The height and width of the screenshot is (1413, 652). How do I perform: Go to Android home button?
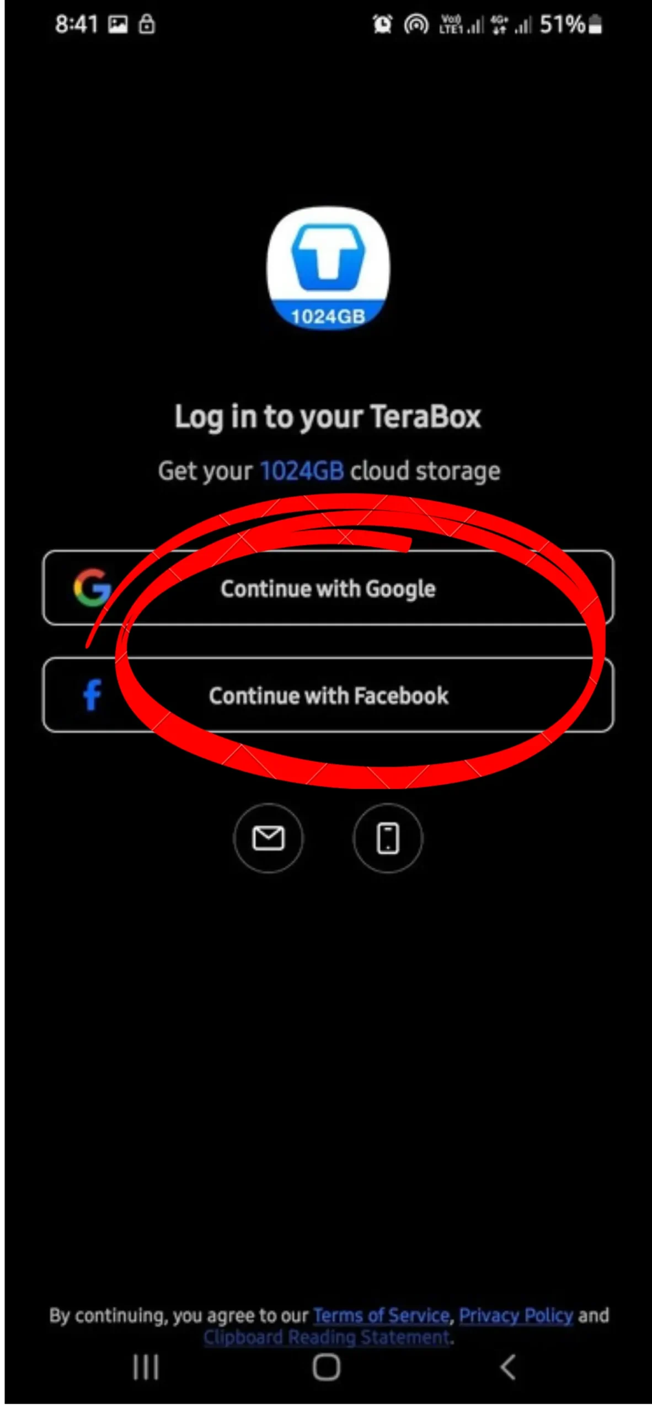tap(326, 1367)
